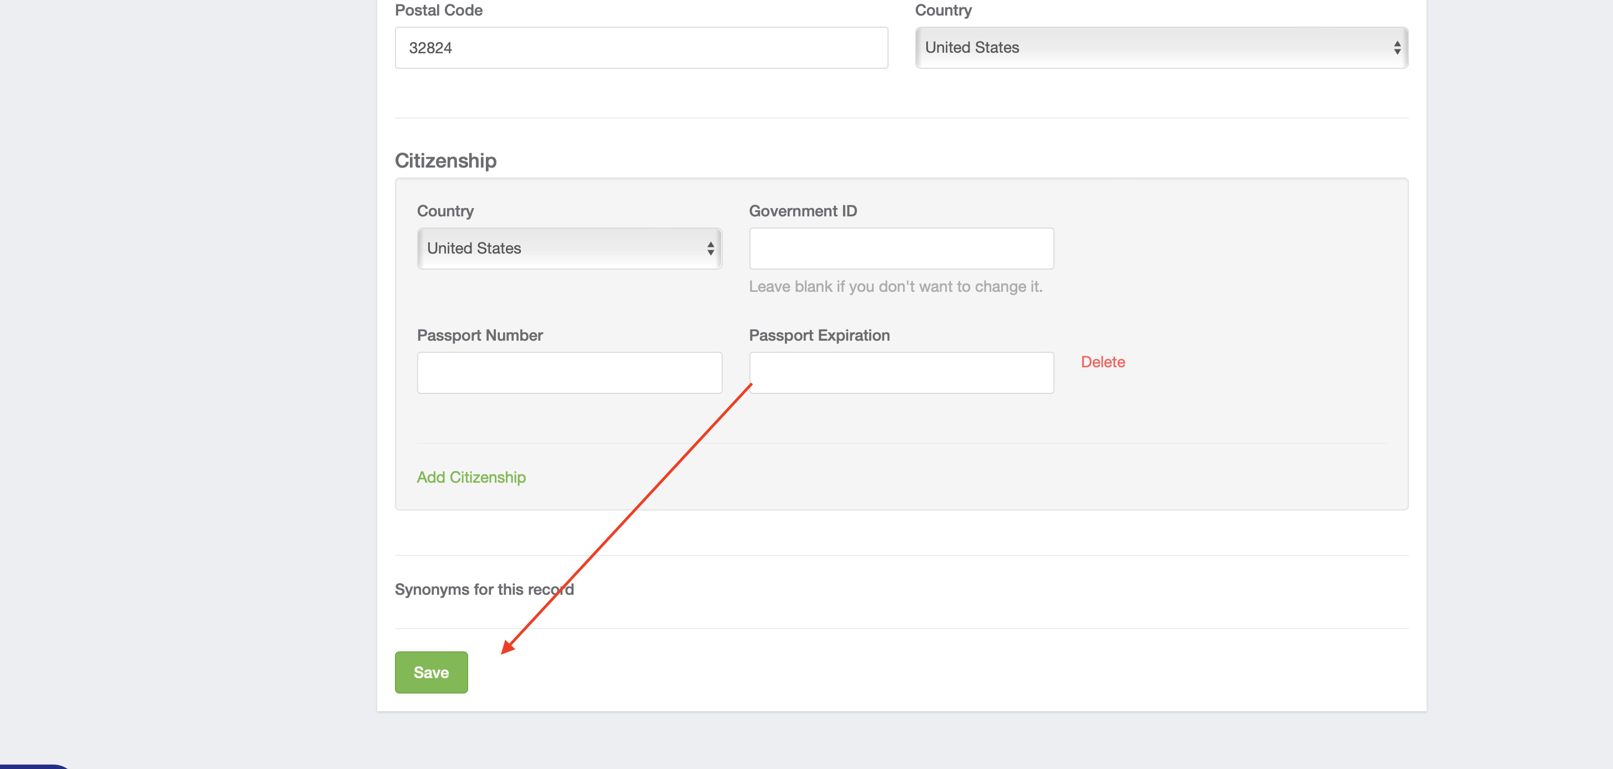Delete this citizenship entry
1613x769 pixels.
pyautogui.click(x=1103, y=362)
